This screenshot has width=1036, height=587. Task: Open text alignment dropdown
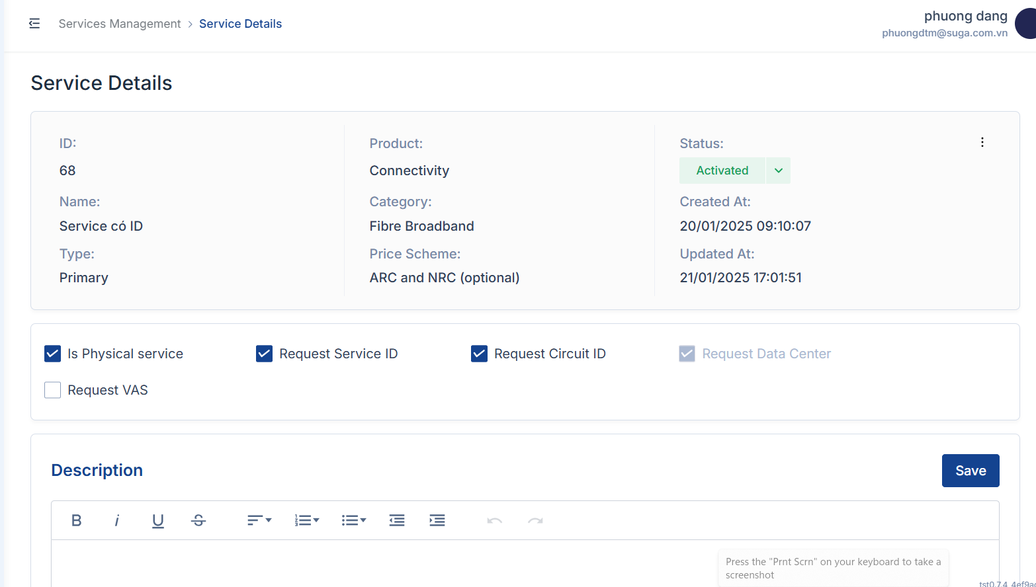tap(259, 521)
